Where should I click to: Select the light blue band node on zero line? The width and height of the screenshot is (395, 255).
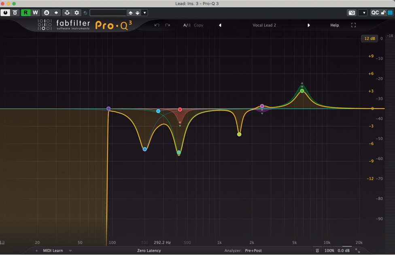(158, 111)
